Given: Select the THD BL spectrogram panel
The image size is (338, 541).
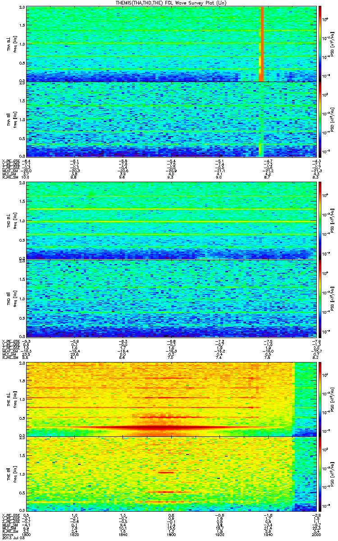Looking at the screenshot, I should (x=171, y=220).
